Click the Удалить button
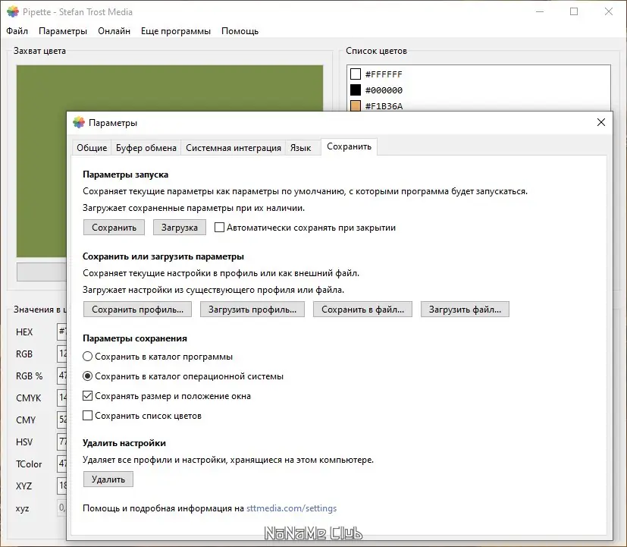This screenshot has width=627, height=547. (108, 479)
